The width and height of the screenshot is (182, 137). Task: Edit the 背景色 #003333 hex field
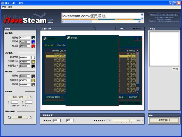pyautogui.click(x=25, y=37)
